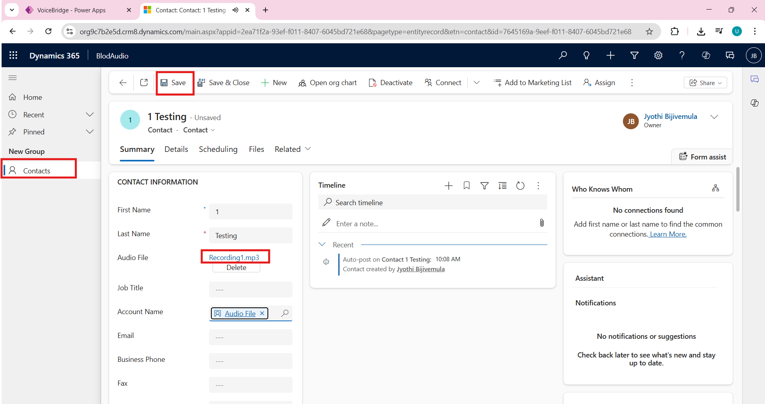Open the search magnifier in the top bar
Screen dimensions: 765x404
pos(562,55)
